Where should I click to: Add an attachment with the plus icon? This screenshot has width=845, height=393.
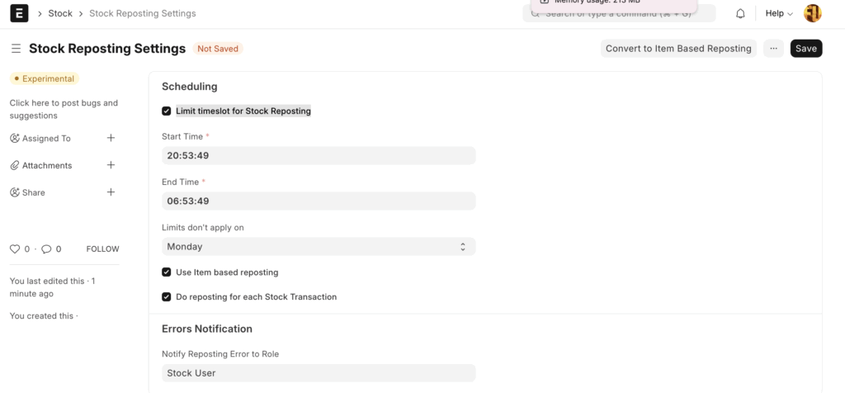point(111,165)
